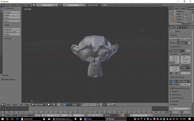Open the Render Layers properties tab icon
Image resolution: width=194 pixels, height=121 pixels.
pyautogui.click(x=179, y=27)
